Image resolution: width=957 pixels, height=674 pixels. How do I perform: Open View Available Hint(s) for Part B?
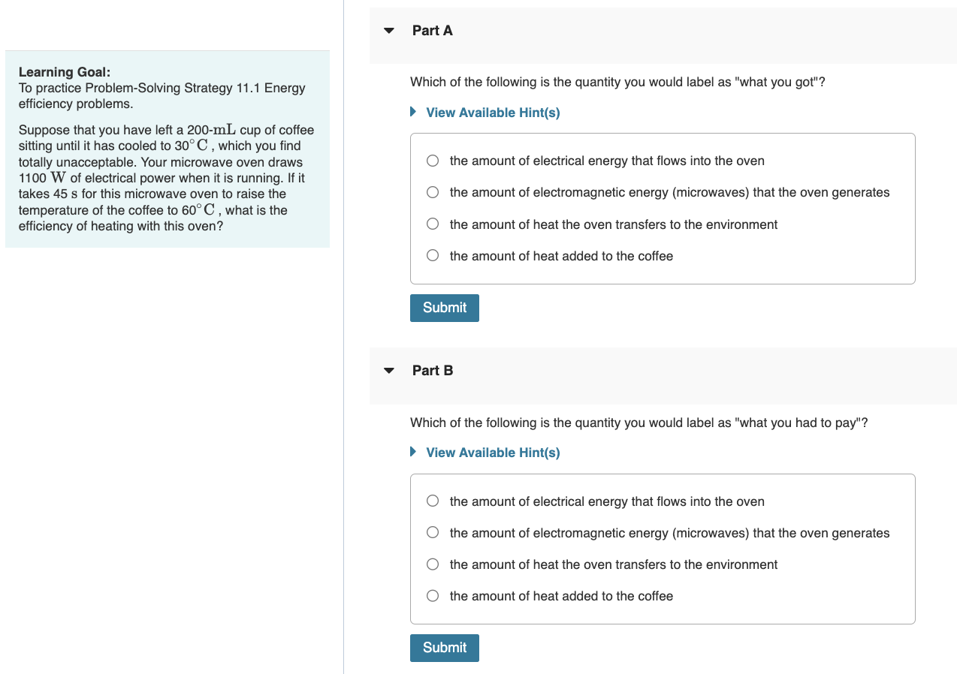coord(492,453)
